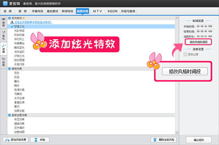Screen dimensions: 219x145
Task: Select the 创意拼图 effect
Action: point(19,132)
